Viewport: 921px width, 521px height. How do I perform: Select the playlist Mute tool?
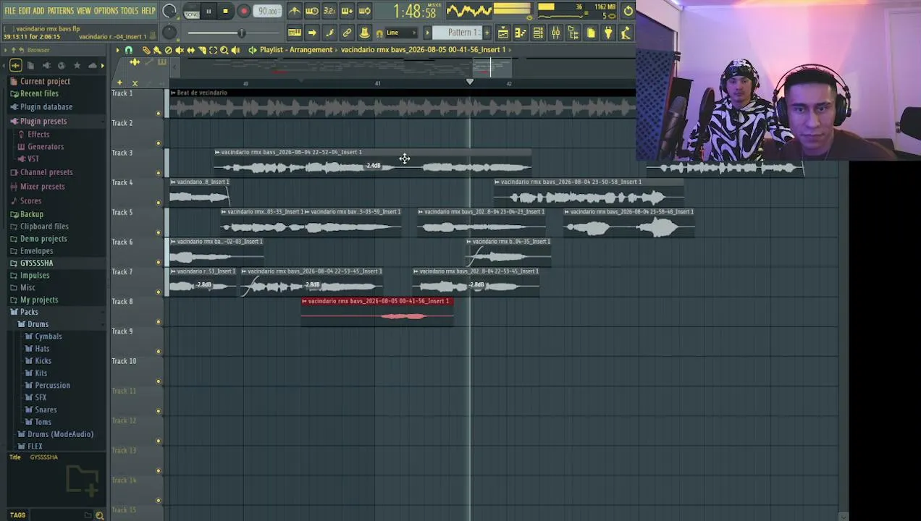[179, 50]
